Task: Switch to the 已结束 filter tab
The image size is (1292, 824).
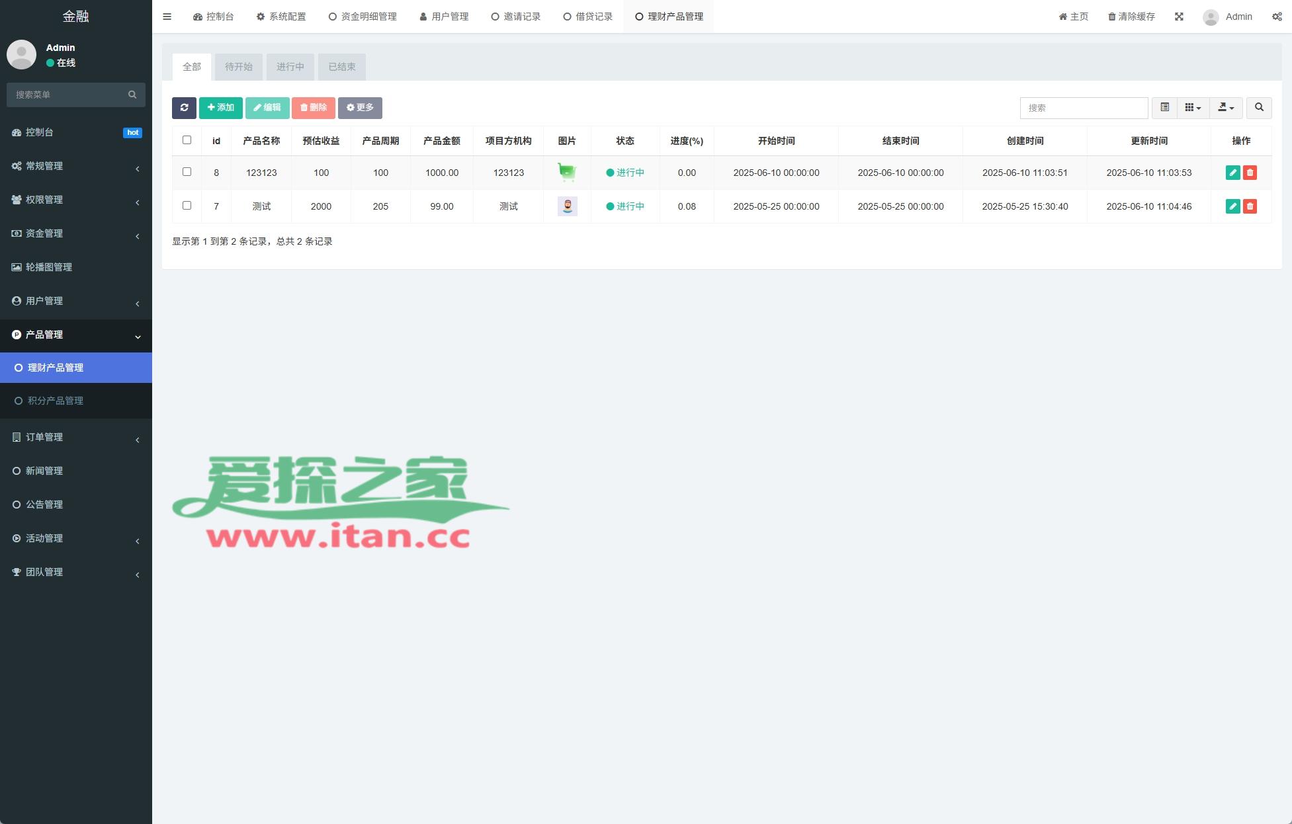Action: 342,67
